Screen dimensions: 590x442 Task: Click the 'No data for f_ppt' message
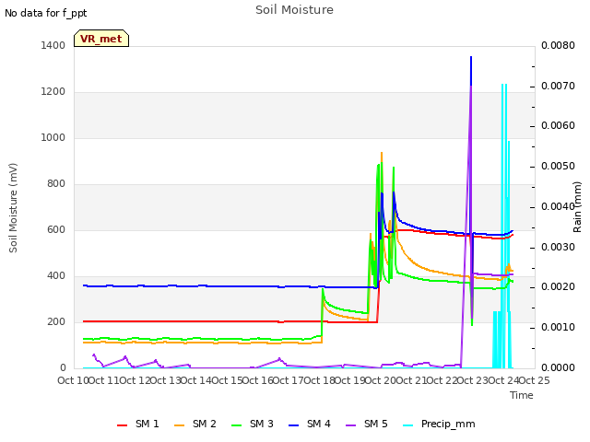pos(45,14)
